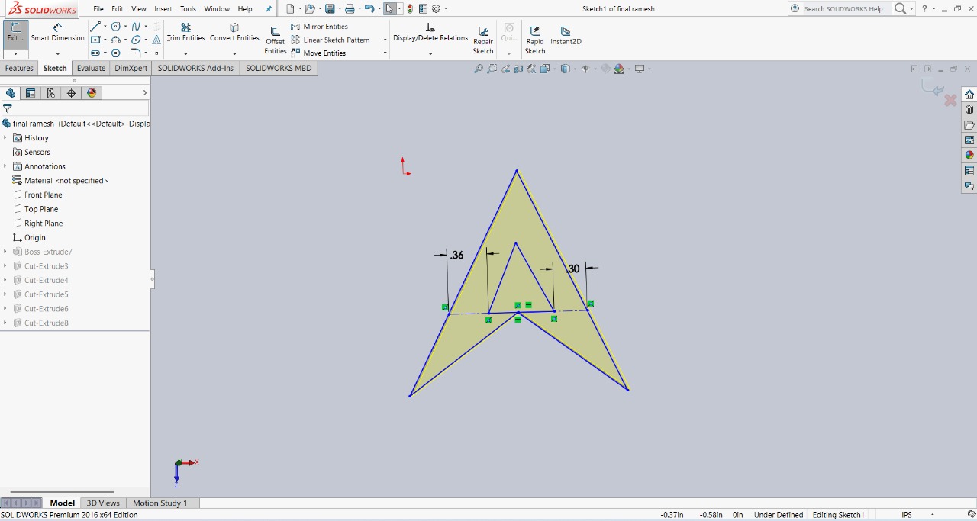
Task: Expand the Boss-Extrude7 feature
Action: tap(5, 252)
